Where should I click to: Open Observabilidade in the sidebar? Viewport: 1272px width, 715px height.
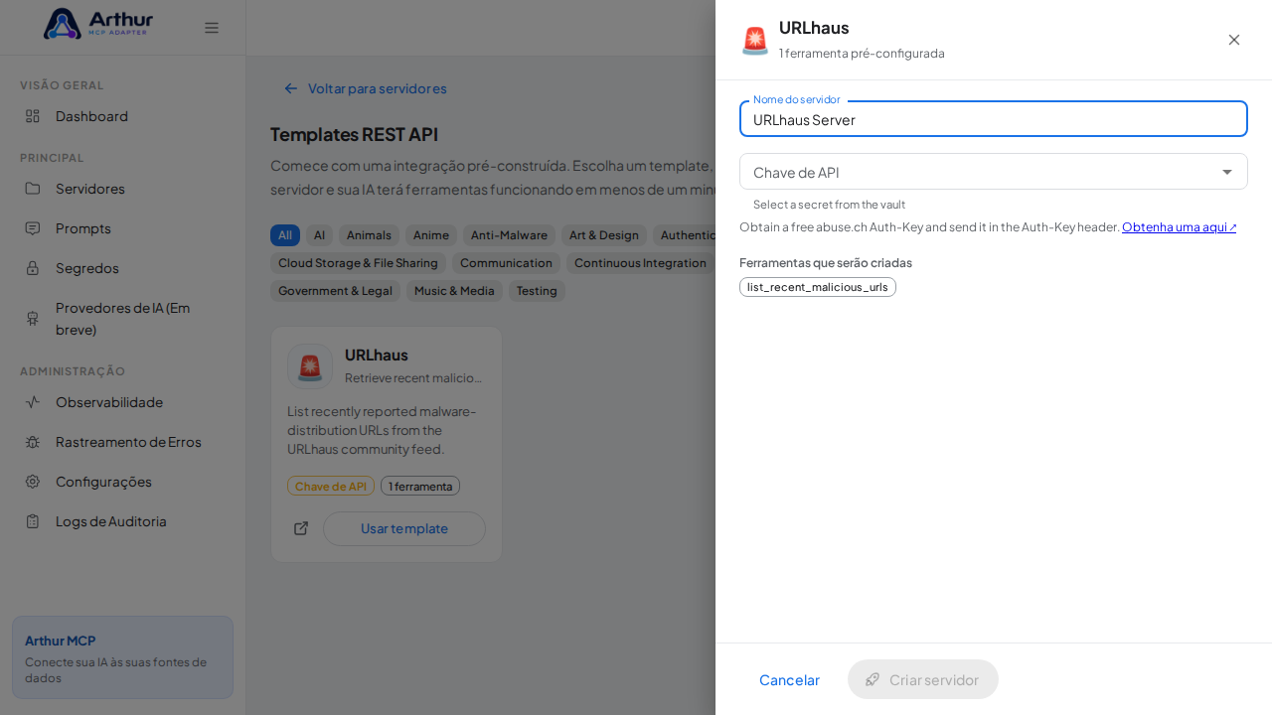(x=123, y=402)
